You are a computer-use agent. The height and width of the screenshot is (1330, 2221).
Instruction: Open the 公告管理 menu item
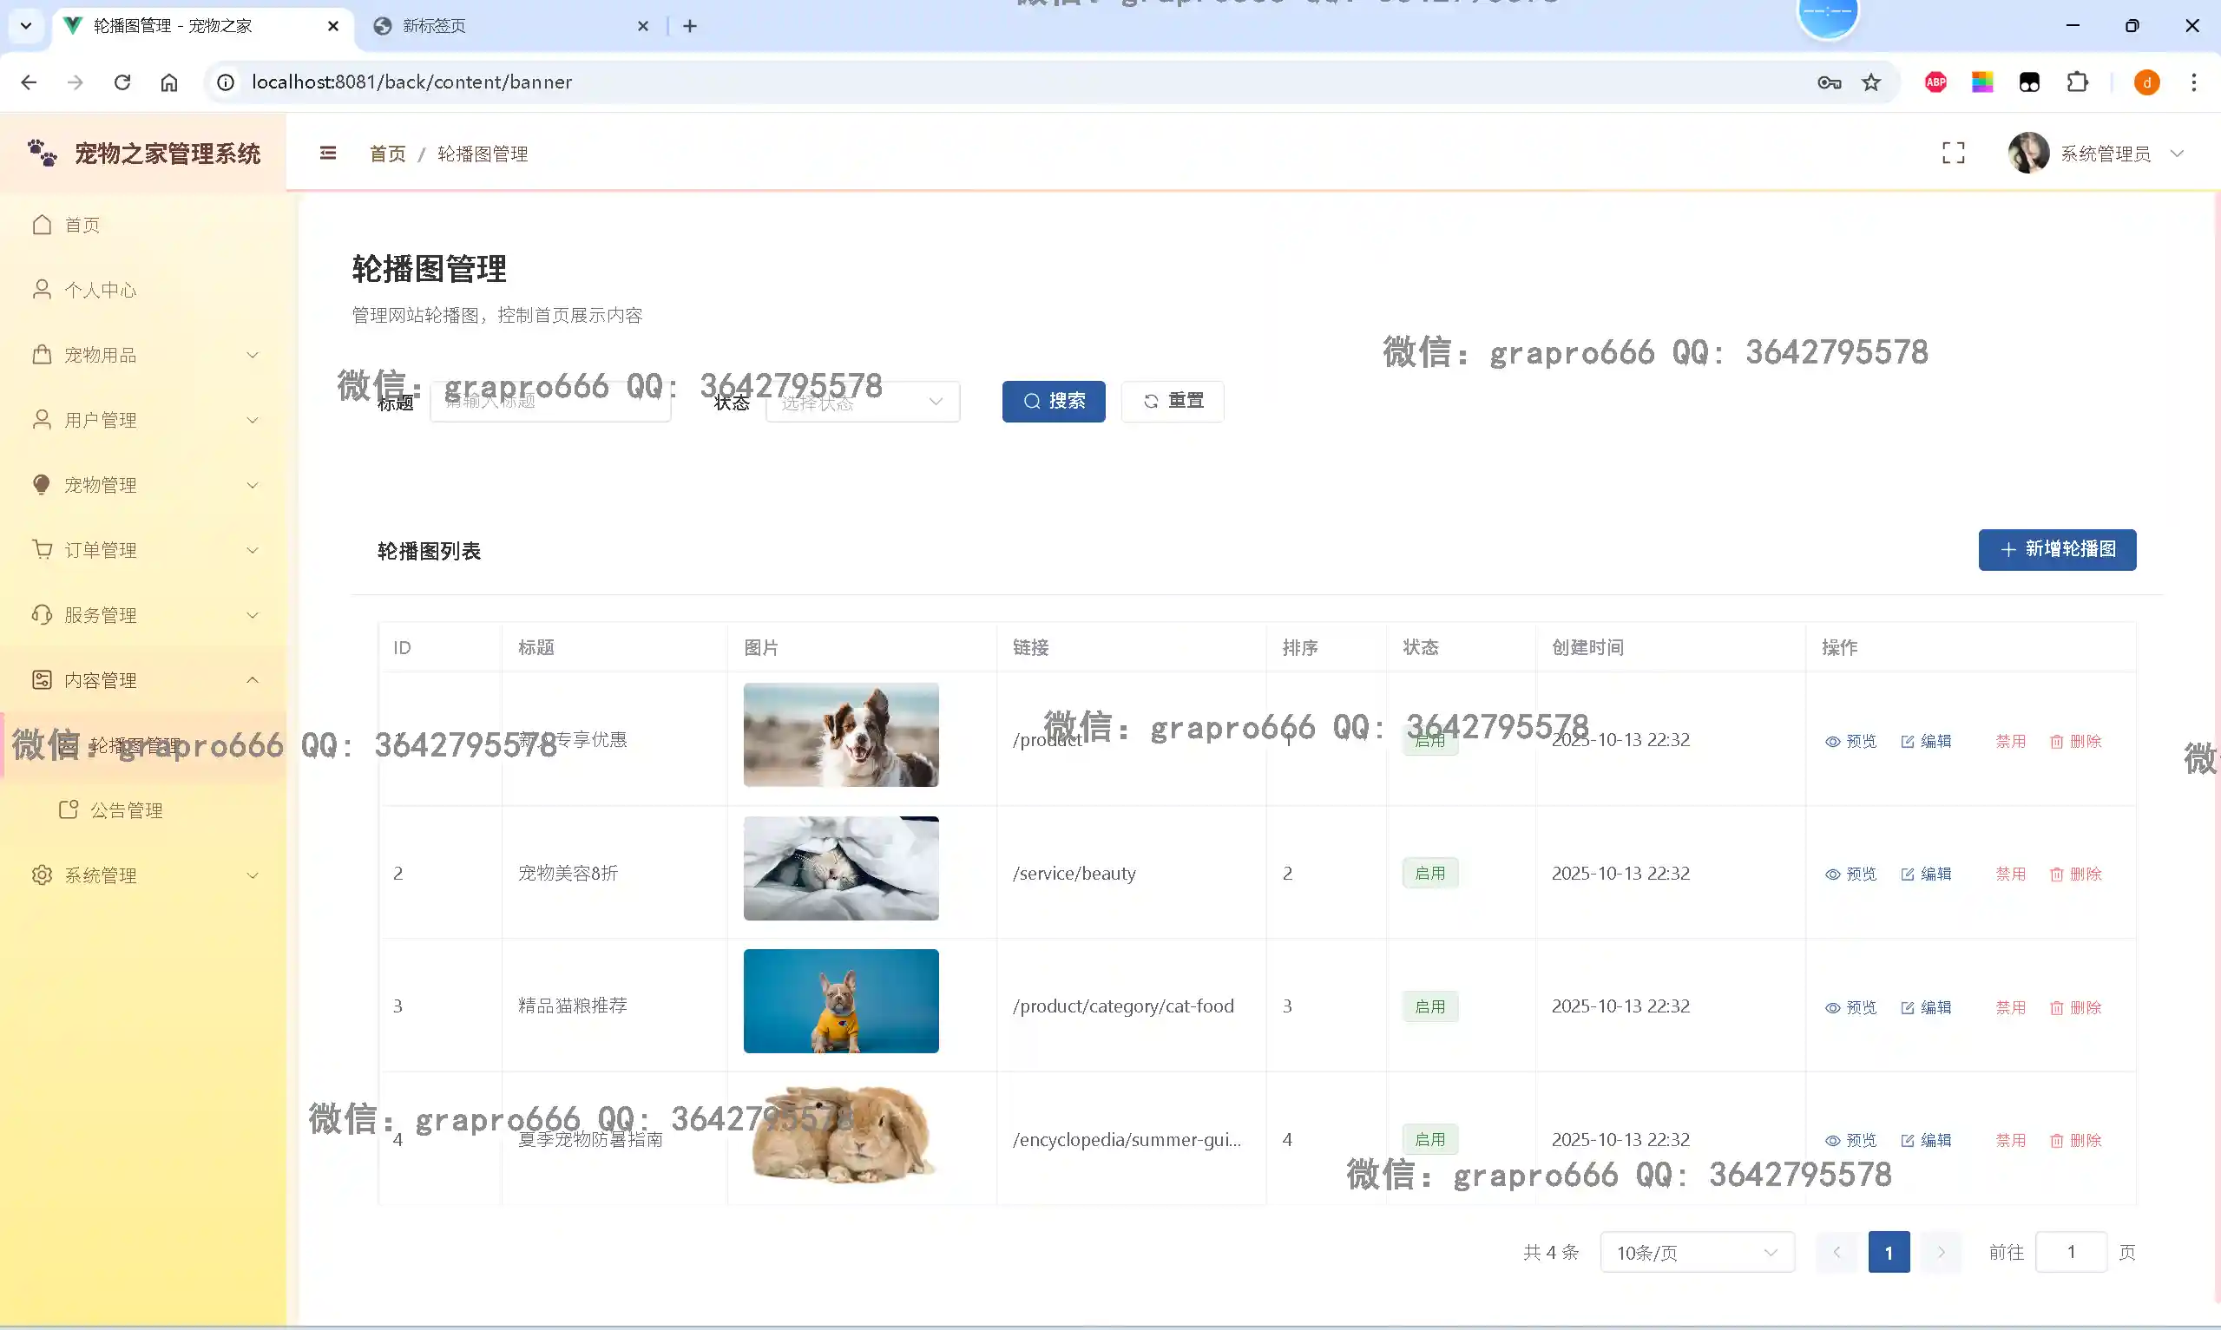(127, 810)
